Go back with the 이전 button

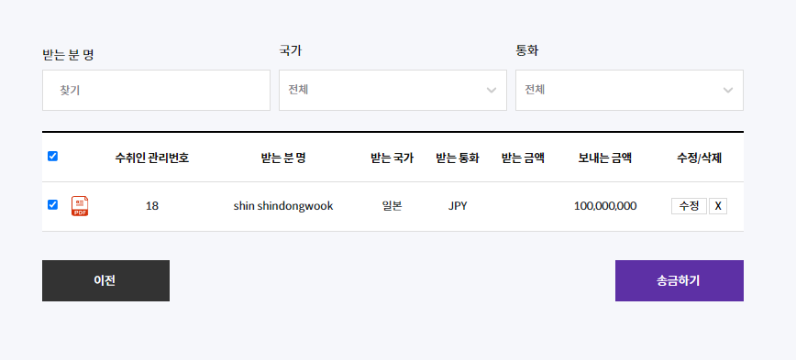[x=105, y=280]
